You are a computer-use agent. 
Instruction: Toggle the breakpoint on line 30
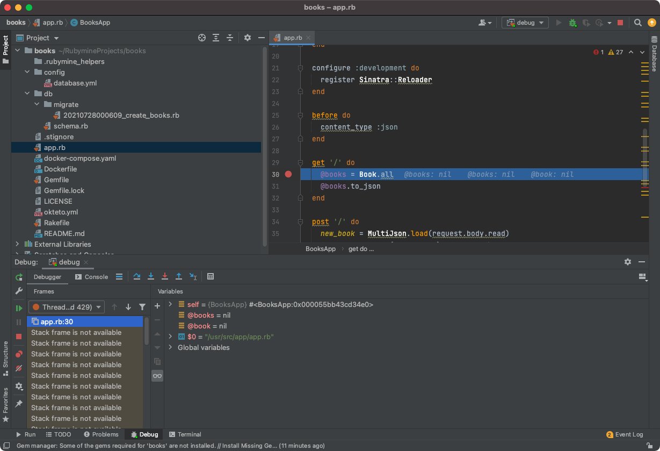tap(288, 174)
